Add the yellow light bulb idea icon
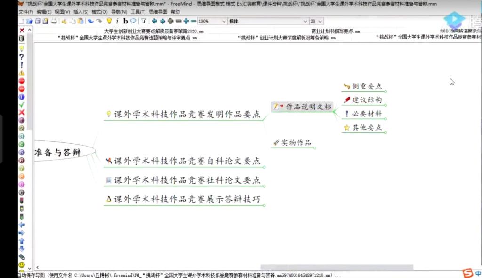This screenshot has width=482, height=278. pos(22,48)
